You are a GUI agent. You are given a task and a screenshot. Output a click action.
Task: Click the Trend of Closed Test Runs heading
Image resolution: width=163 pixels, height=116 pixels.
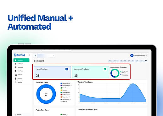point(87,110)
